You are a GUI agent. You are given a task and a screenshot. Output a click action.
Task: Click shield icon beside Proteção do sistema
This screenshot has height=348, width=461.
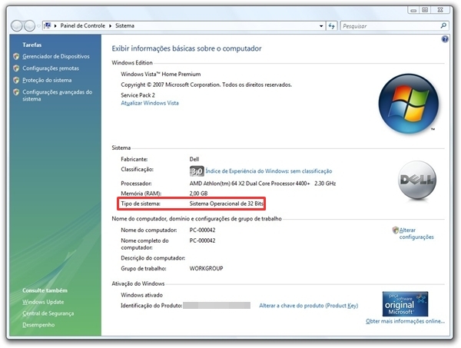(x=16, y=80)
